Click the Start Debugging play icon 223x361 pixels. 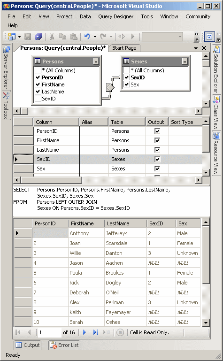point(132,36)
